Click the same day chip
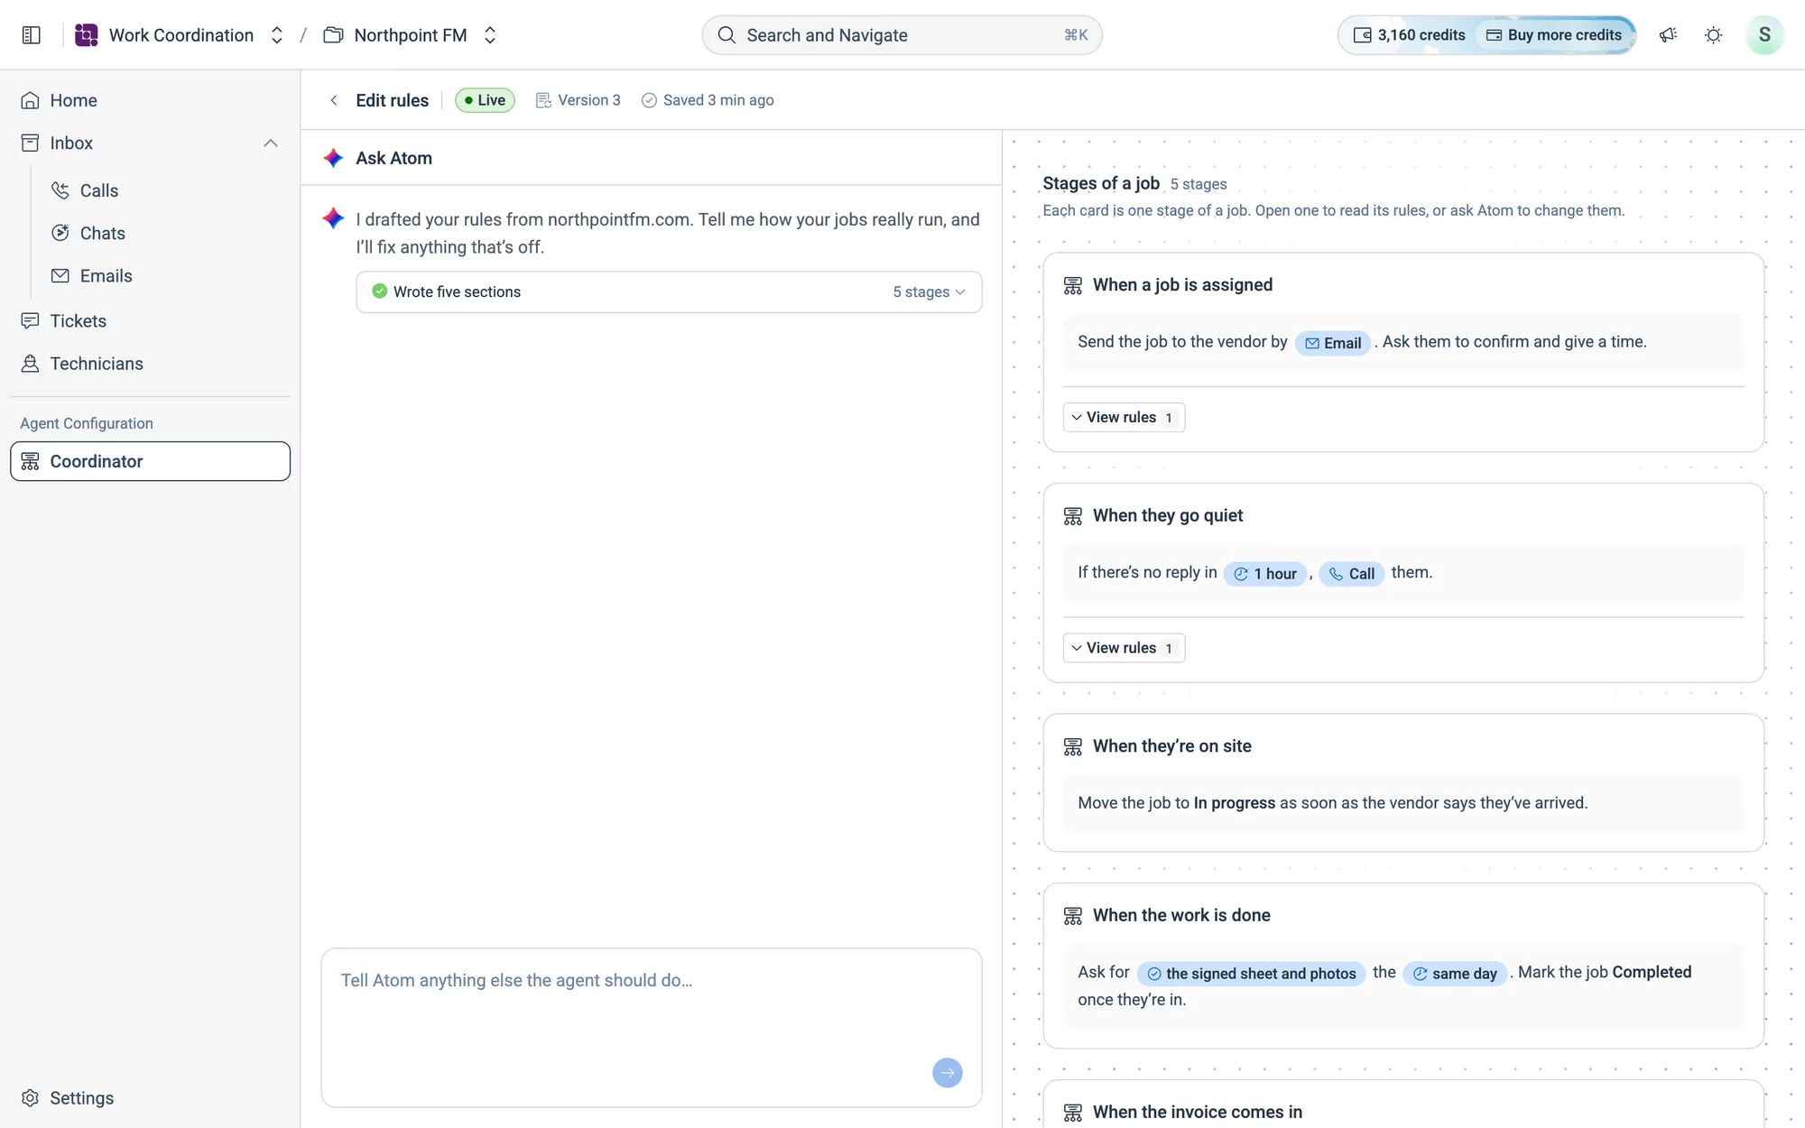The height and width of the screenshot is (1128, 1805). (1454, 974)
